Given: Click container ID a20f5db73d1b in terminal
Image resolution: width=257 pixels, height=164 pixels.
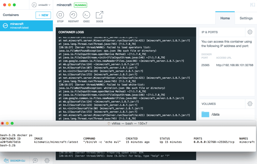Looking at the screenshot, I should point(10,142).
